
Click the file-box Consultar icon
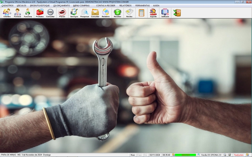pyautogui.click(x=95, y=13)
